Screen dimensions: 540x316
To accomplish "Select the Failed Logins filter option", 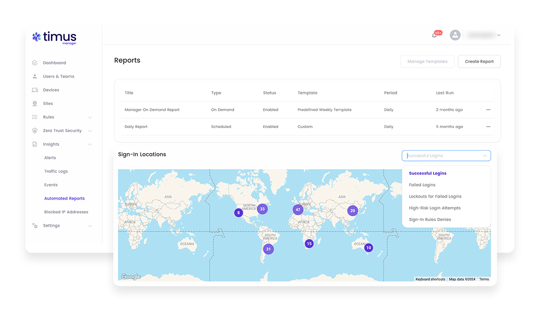I will 422,184.
